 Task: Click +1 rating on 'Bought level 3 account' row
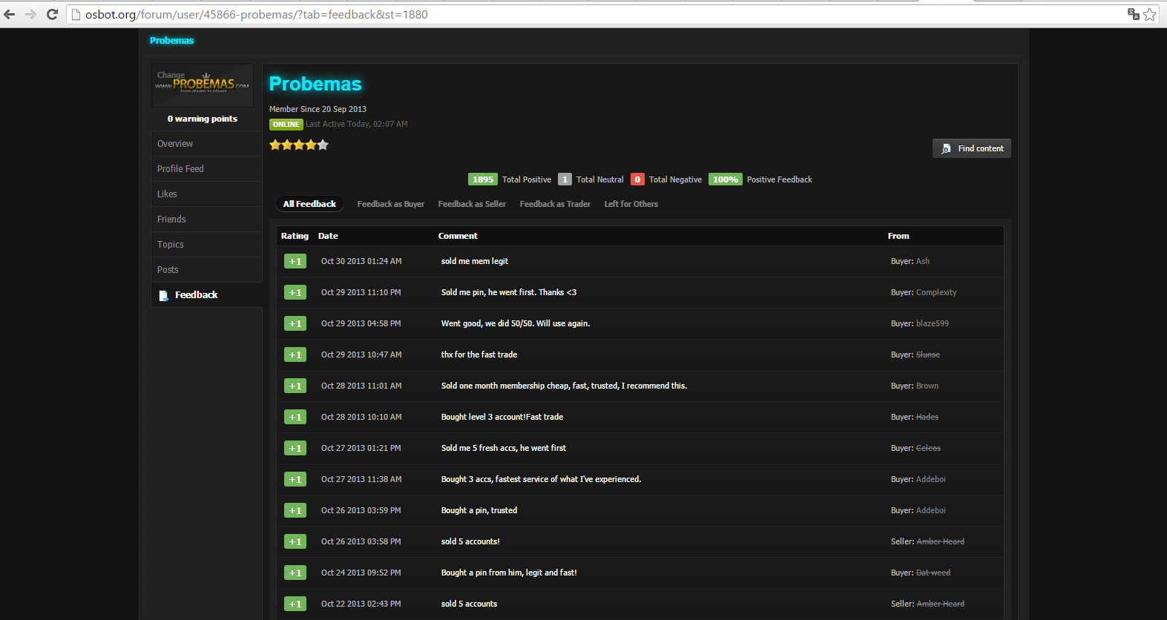(295, 417)
